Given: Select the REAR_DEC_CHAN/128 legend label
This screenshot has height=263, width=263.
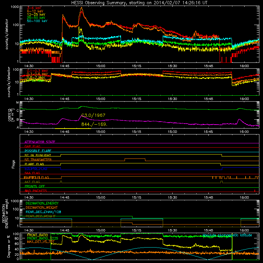Looking at the screenshot, I should [43, 212].
